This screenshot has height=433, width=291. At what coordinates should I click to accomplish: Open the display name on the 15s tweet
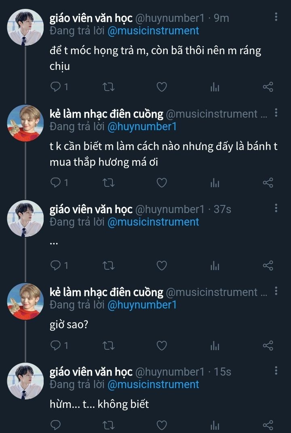pyautogui.click(x=91, y=372)
